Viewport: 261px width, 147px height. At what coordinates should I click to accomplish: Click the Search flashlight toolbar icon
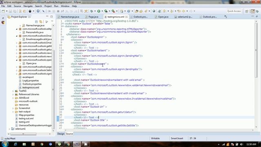pyautogui.click(x=146, y=11)
